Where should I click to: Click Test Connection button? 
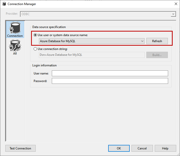20,148
